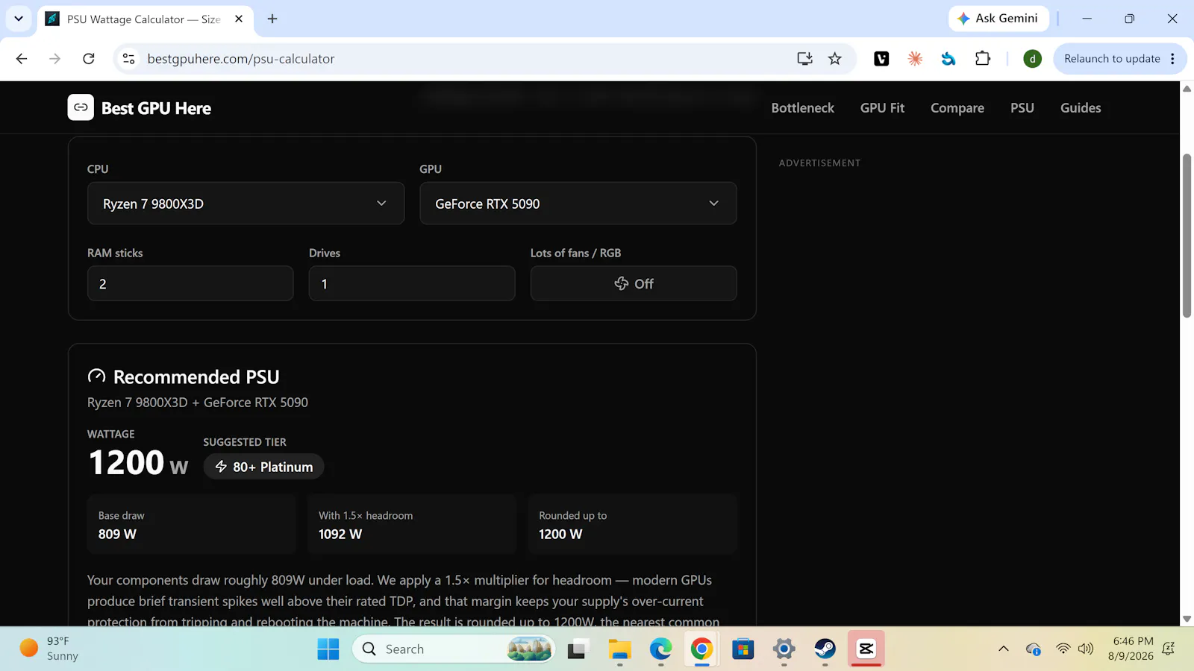Click the Best GPU Here logo icon
Screen dimensions: 1194x671
pyautogui.click(x=81, y=107)
